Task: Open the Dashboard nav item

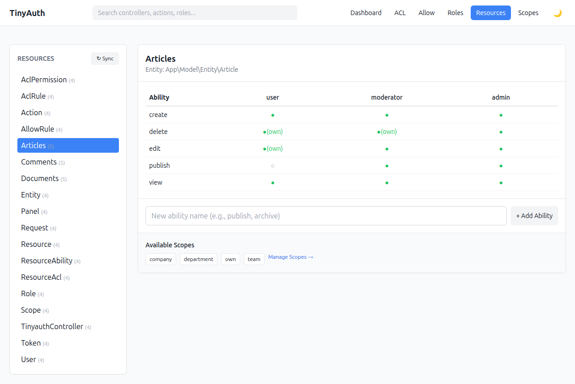Action: point(366,13)
